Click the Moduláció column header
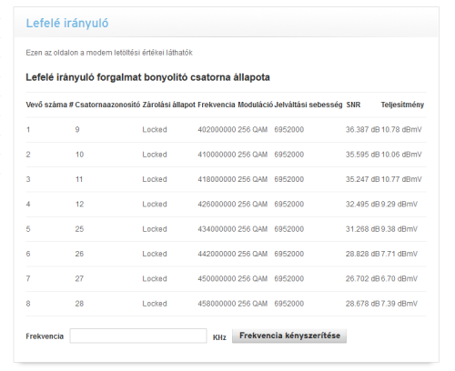This screenshot has height=371, width=455. point(256,105)
